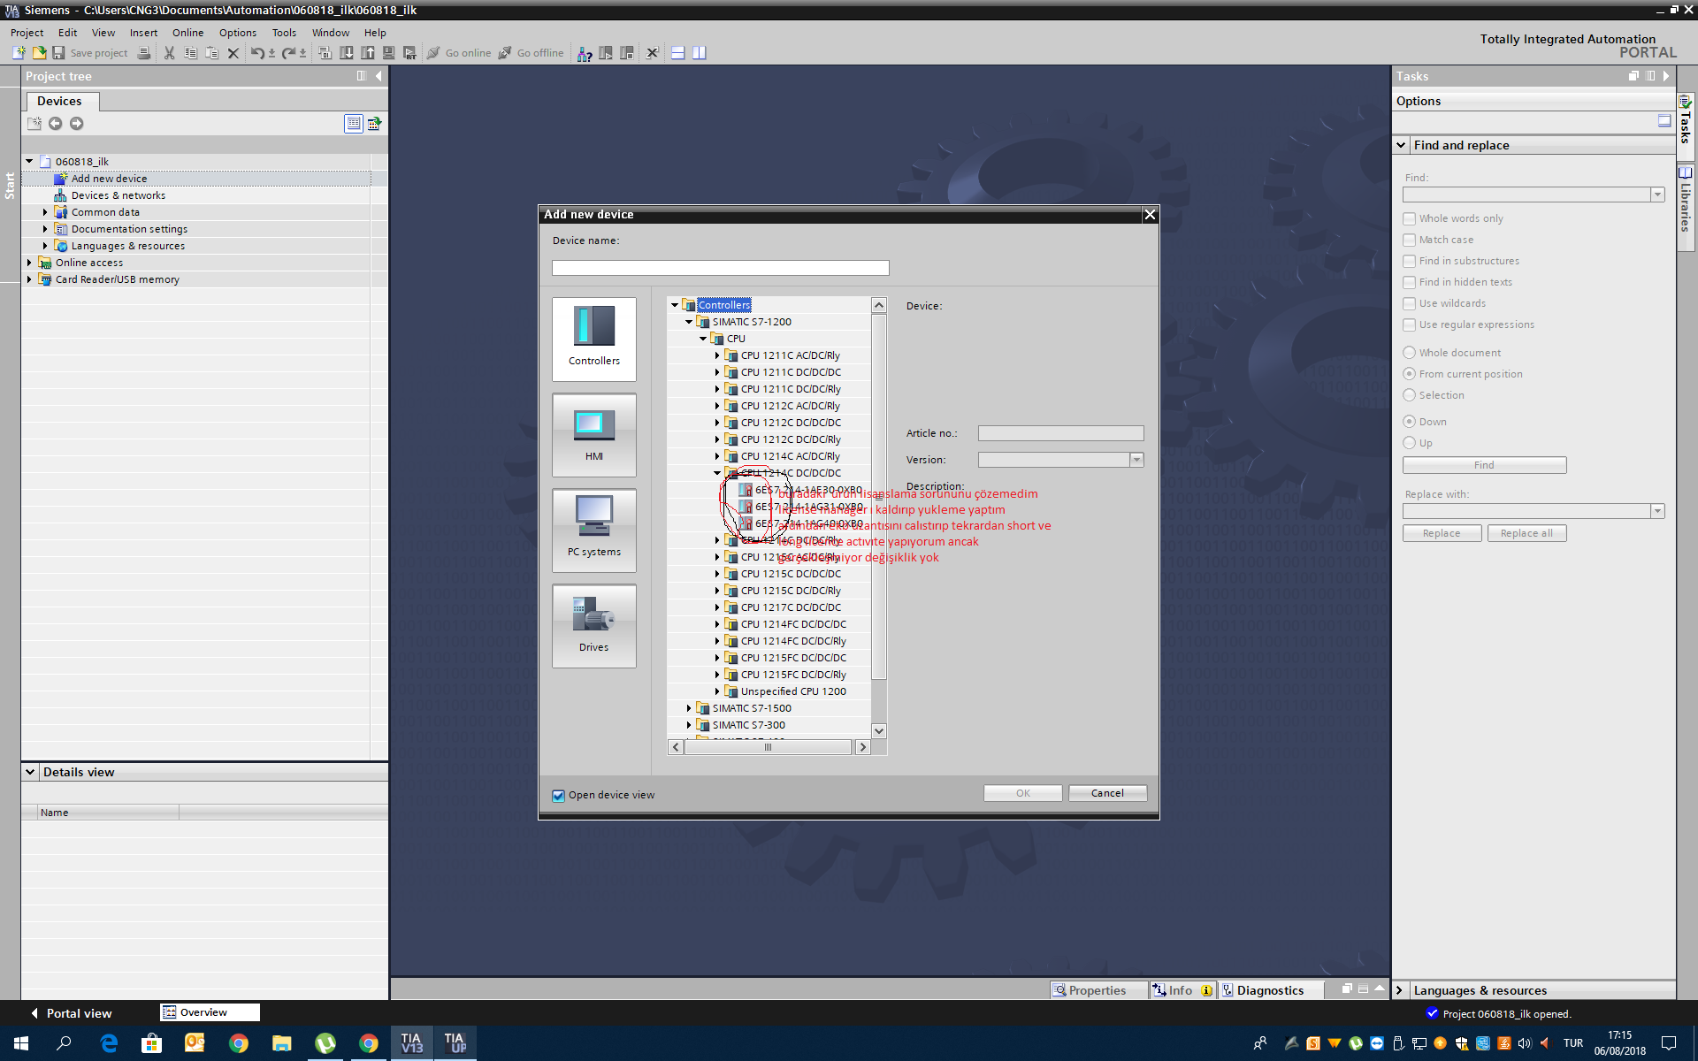Enable Whole words only checkbox
The width and height of the screenshot is (1698, 1061).
(x=1409, y=218)
